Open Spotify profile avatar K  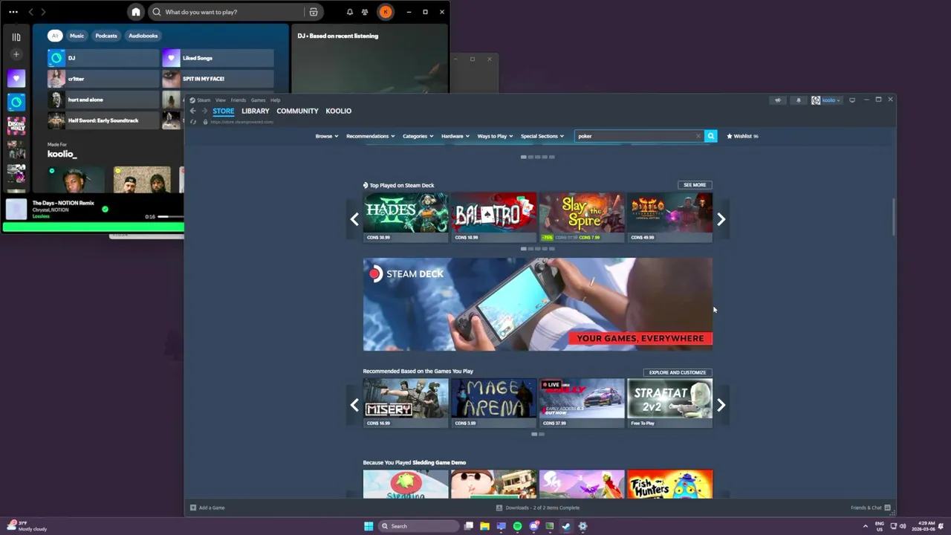[x=386, y=12]
